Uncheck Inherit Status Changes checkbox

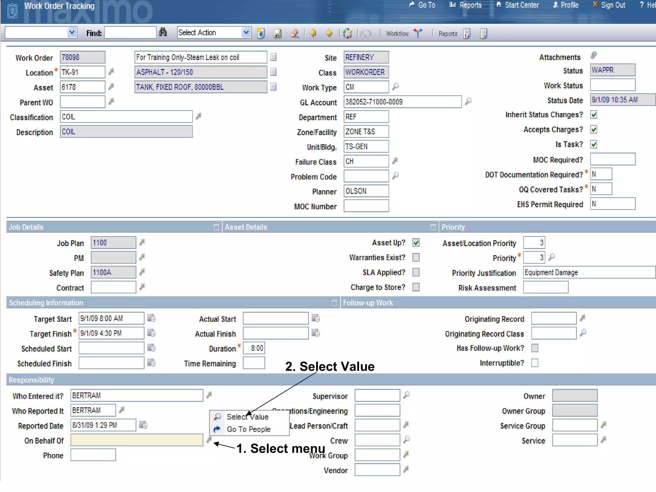(594, 115)
